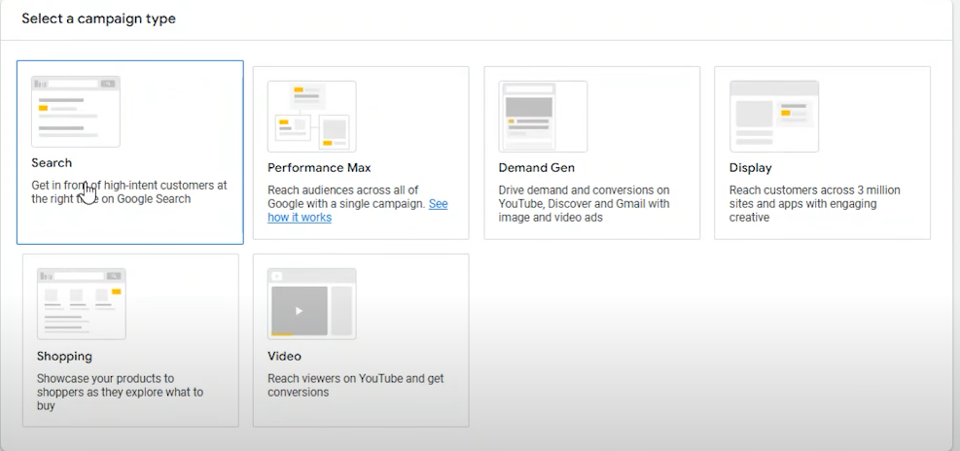Choose the Demand Gen title text
960x451 pixels.
pos(536,168)
